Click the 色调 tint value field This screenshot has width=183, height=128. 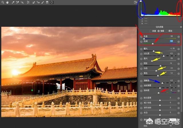171,41
